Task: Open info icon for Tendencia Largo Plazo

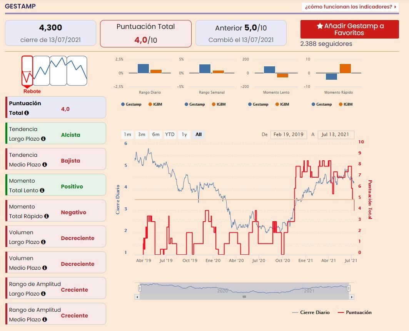Action: point(43,139)
